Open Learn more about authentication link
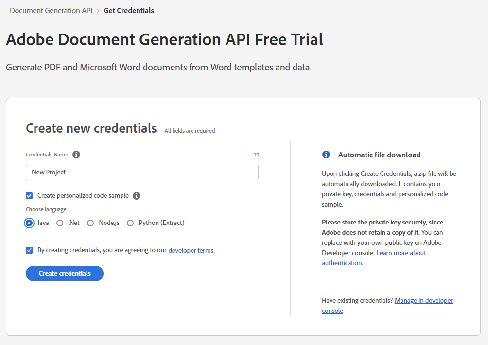The image size is (488, 345). point(374,258)
